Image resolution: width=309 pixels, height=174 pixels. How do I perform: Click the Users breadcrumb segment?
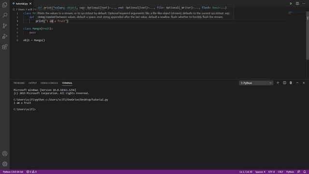click(x=21, y=10)
